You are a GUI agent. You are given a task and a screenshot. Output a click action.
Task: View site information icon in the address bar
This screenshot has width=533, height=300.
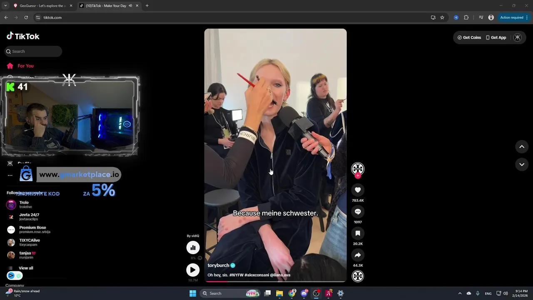(38, 17)
